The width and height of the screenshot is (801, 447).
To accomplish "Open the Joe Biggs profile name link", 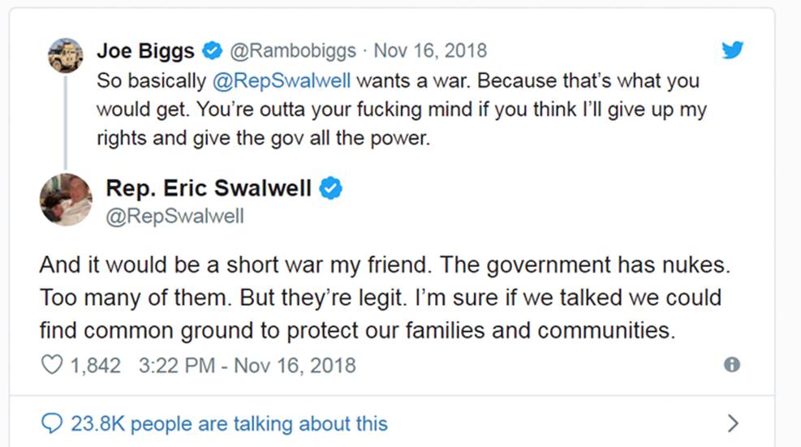I will click(x=145, y=51).
